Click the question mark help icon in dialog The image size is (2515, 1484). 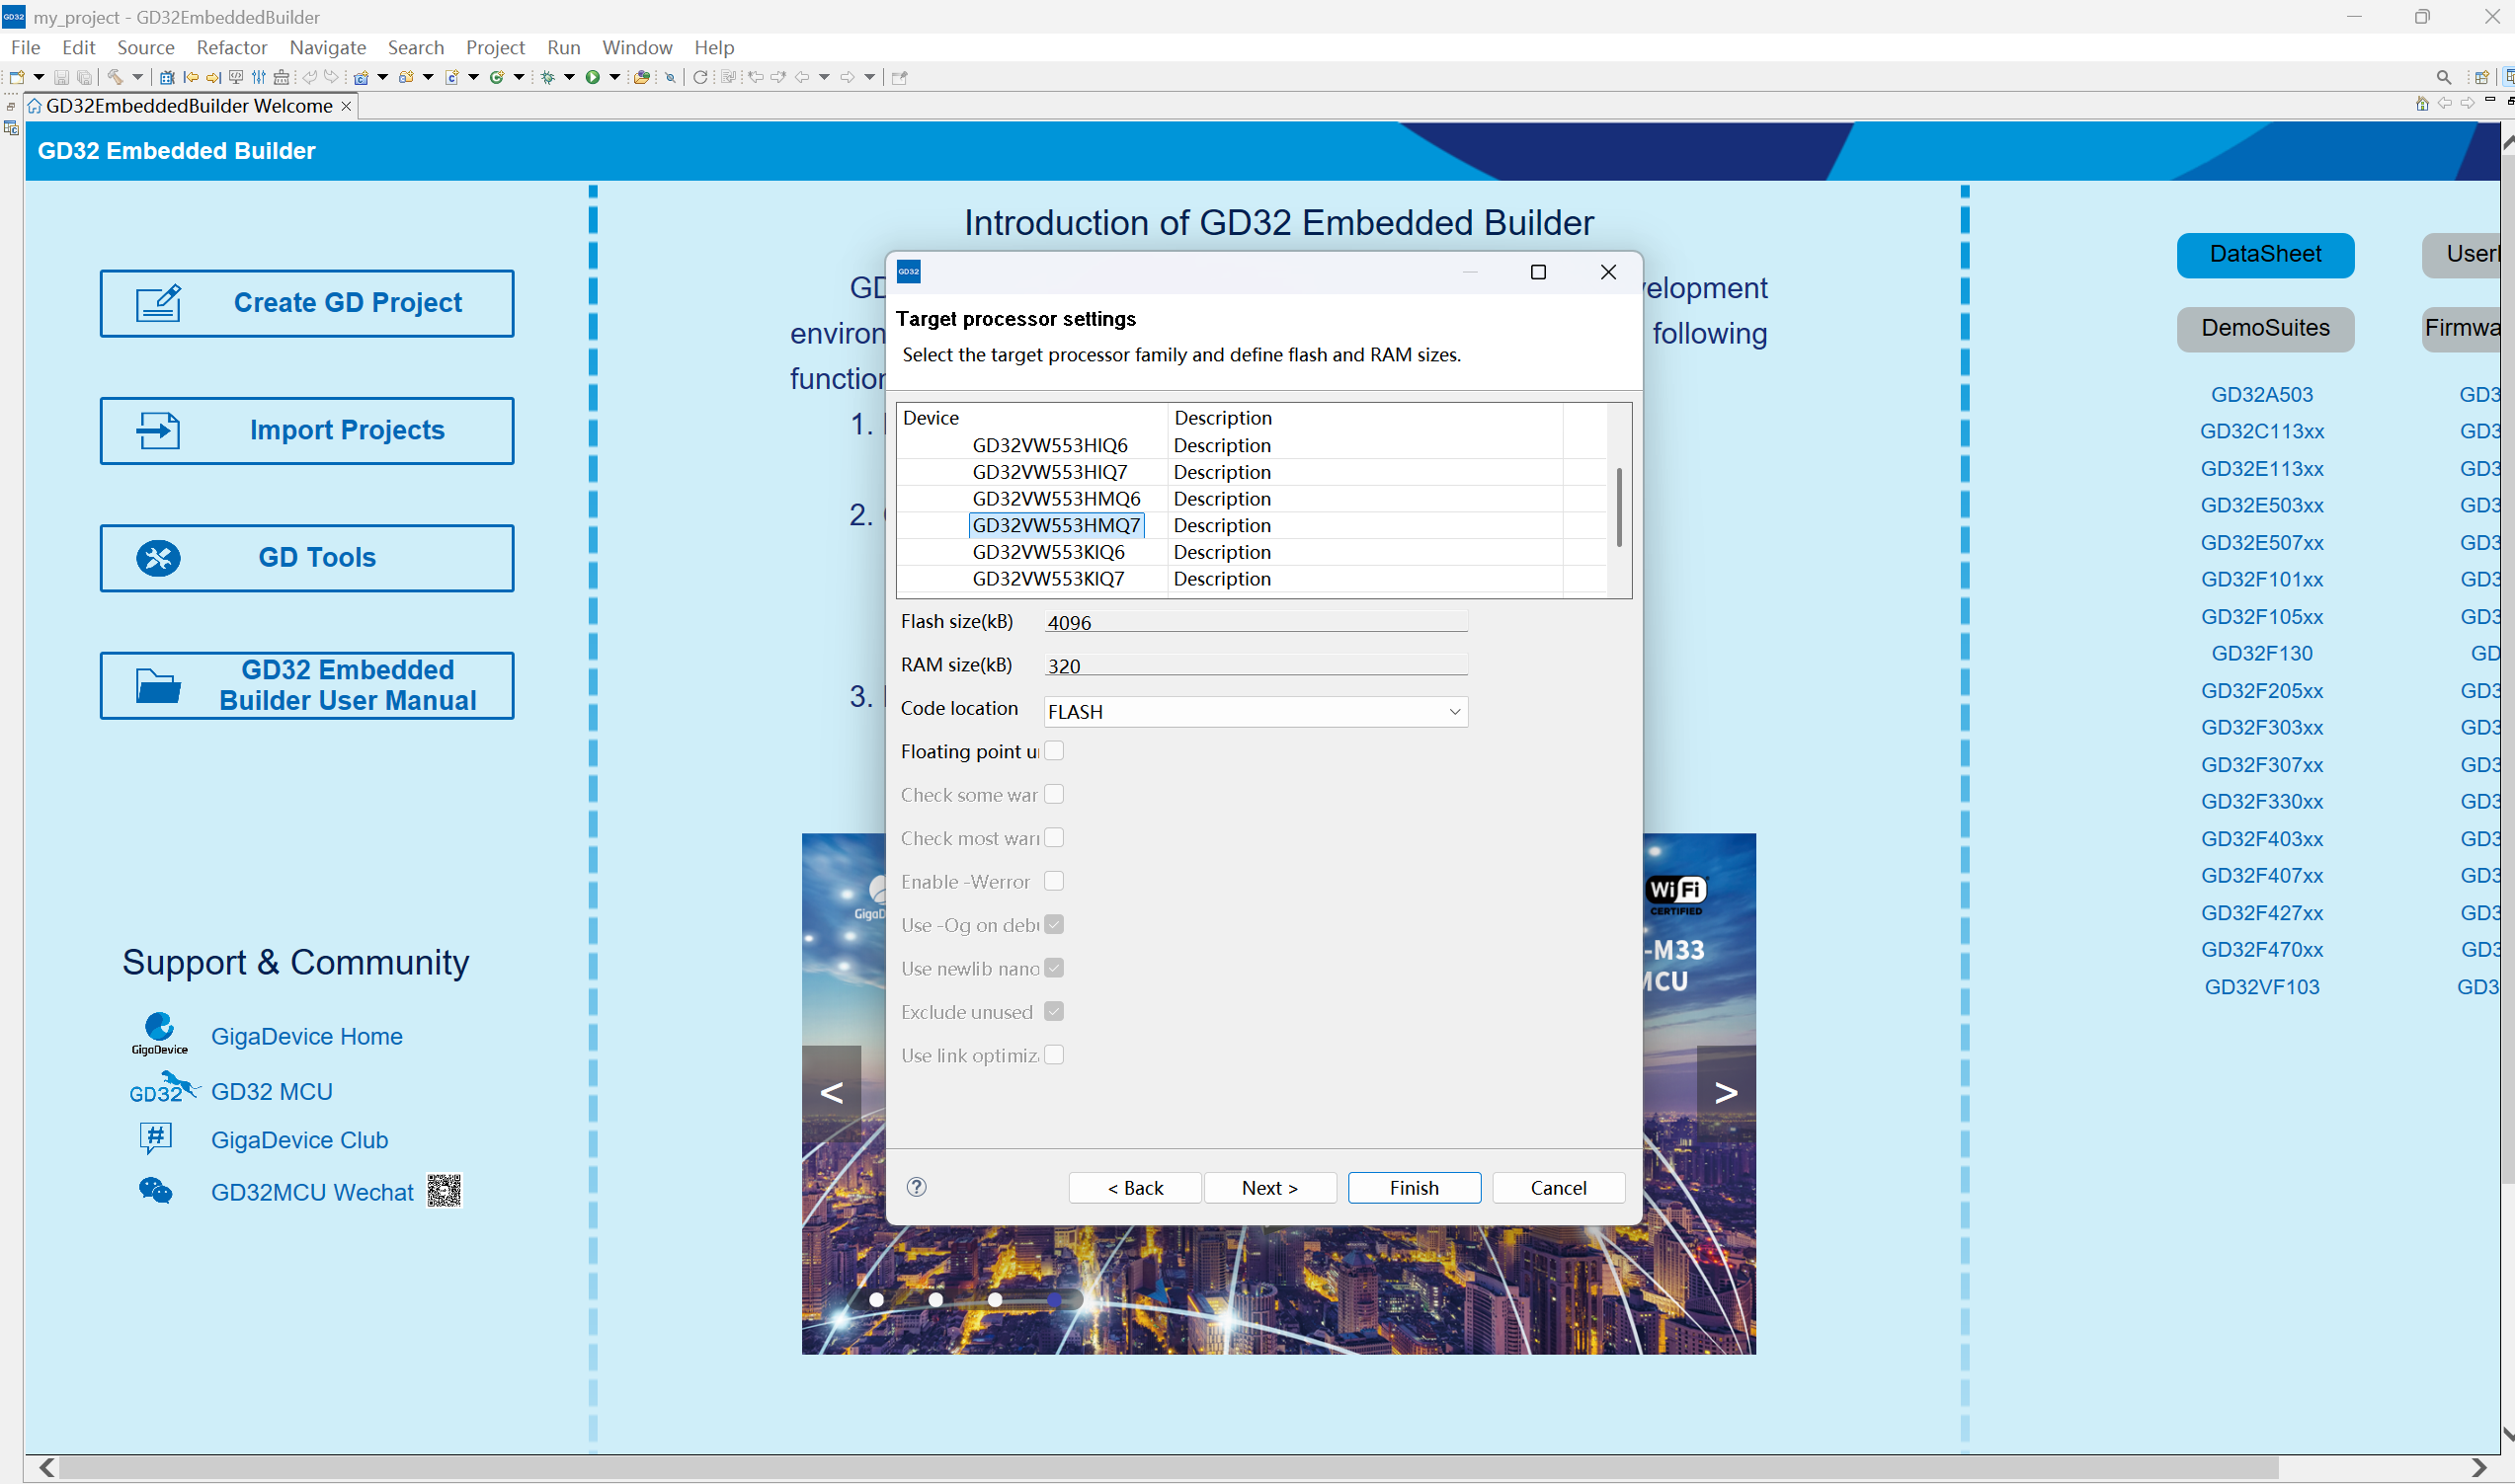coord(917,1187)
